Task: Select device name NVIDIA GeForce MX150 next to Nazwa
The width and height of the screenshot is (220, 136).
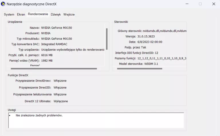Action: coord(56,28)
